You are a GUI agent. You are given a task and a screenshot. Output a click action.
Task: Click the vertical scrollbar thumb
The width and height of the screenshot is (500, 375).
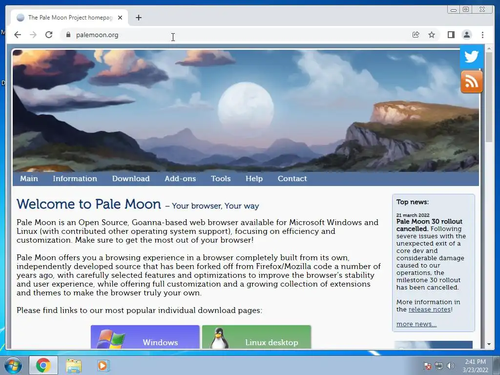coord(489,98)
